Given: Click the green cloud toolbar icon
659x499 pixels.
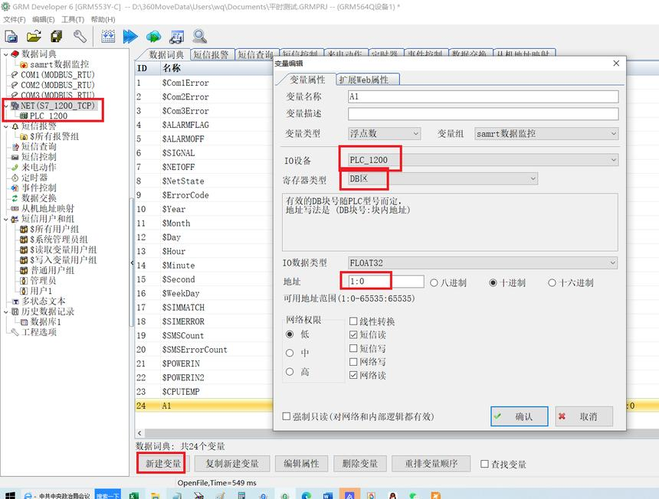Looking at the screenshot, I should point(153,37).
